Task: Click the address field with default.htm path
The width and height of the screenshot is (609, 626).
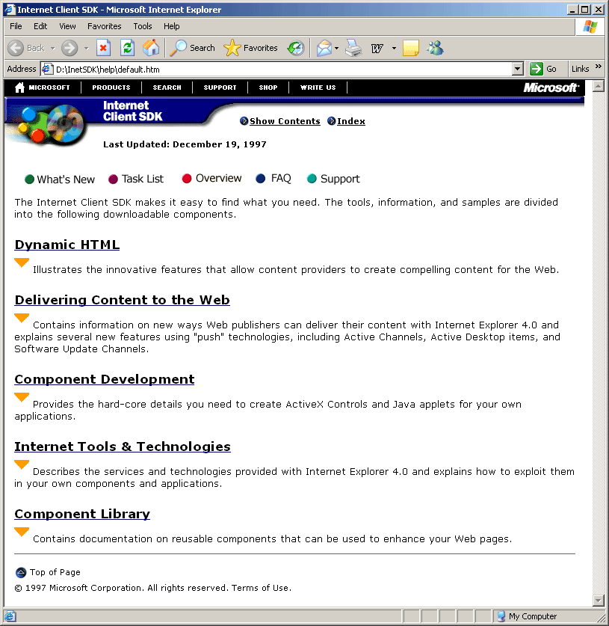Action: pyautogui.click(x=276, y=69)
